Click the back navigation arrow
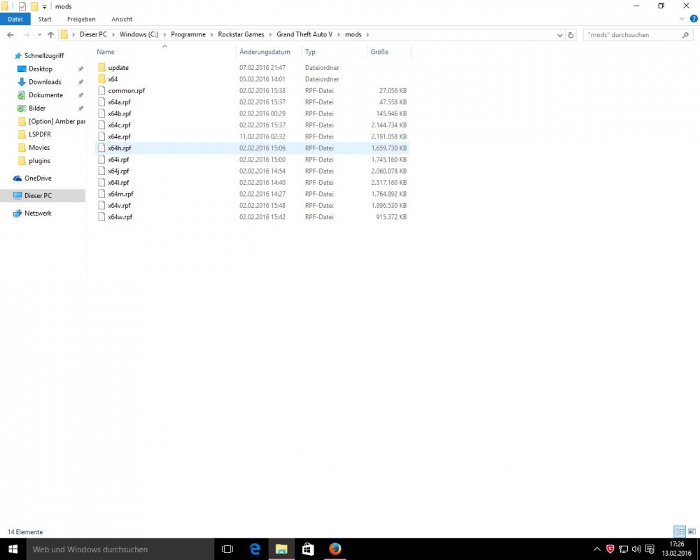Image resolution: width=700 pixels, height=560 pixels. pyautogui.click(x=10, y=35)
